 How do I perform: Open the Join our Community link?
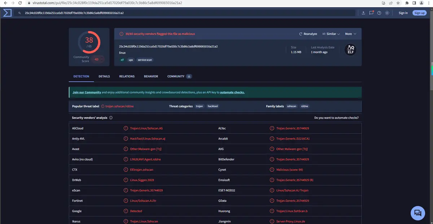(87, 92)
